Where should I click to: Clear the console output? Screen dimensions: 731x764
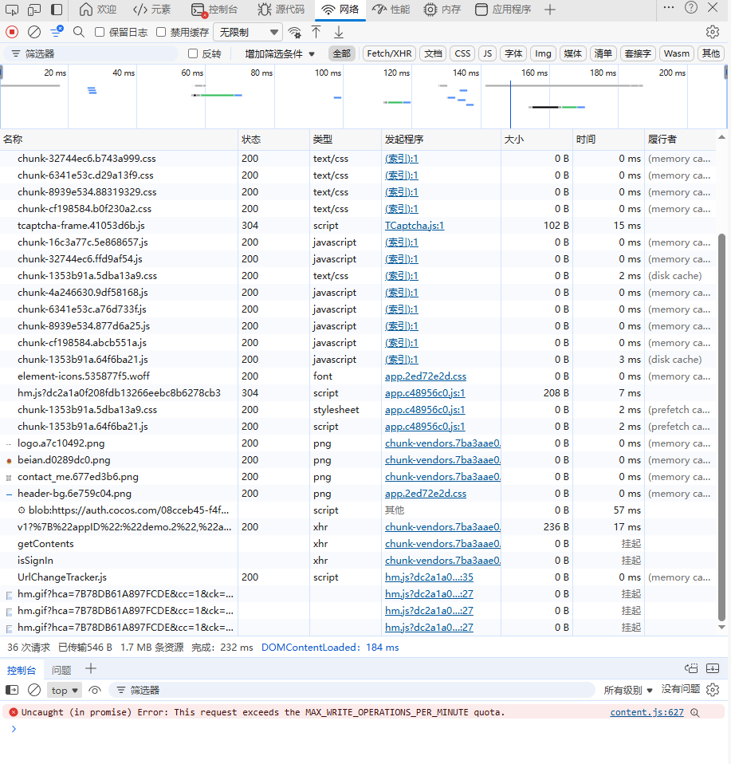(34, 690)
